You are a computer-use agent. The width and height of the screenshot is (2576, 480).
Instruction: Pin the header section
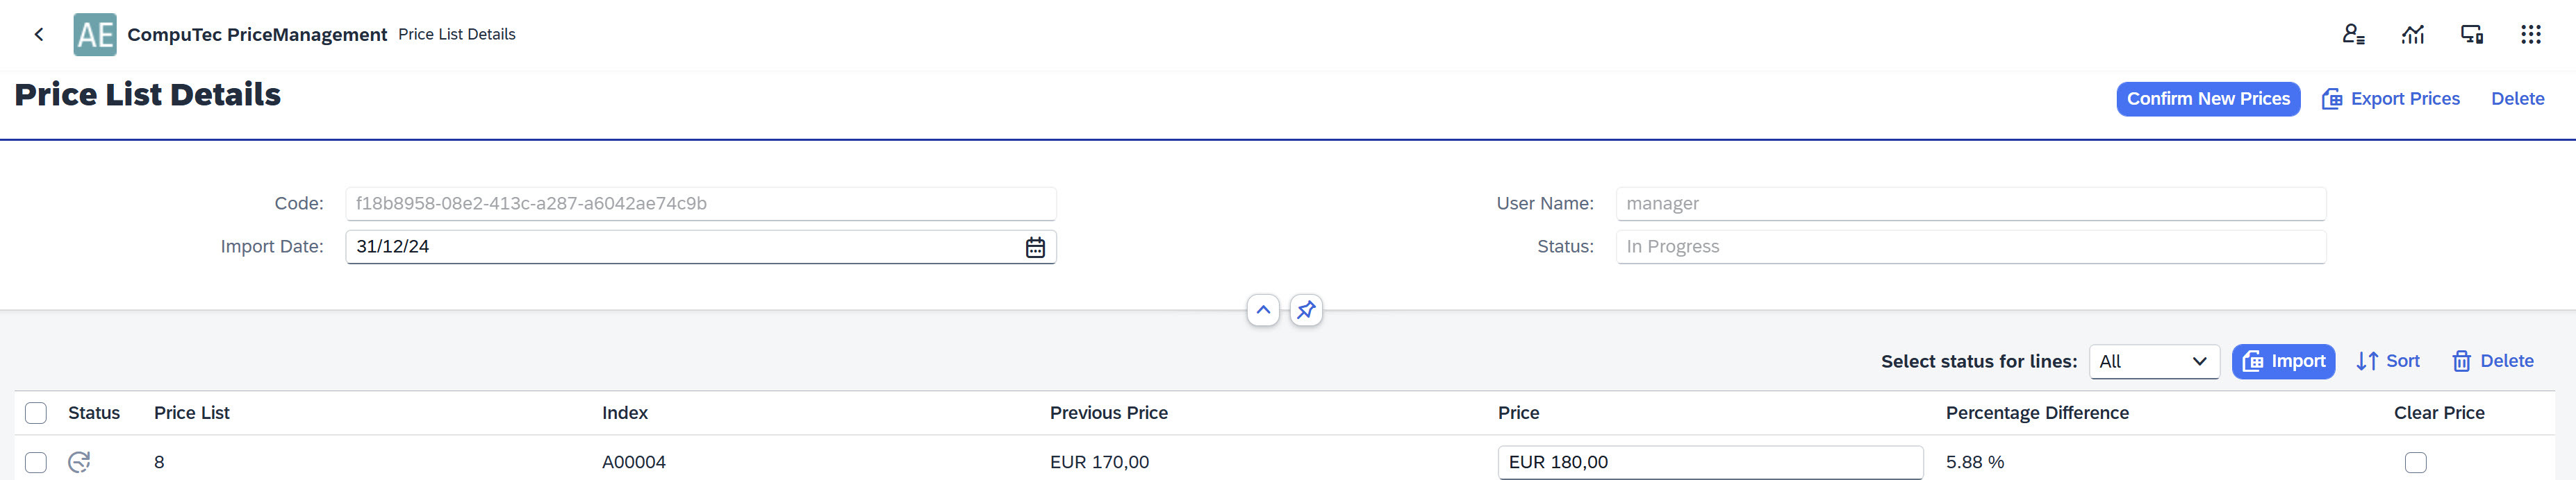tap(1306, 310)
